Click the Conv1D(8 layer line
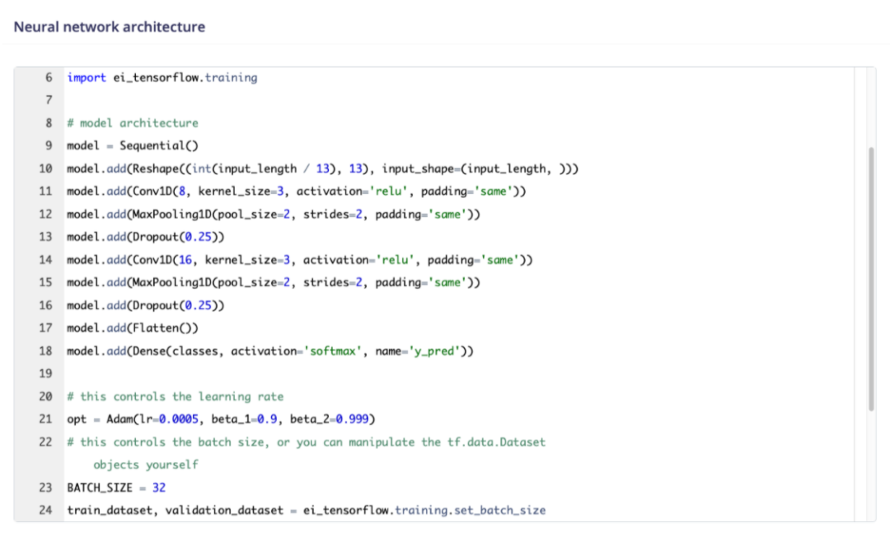Image resolution: width=890 pixels, height=542 pixels. coord(296,191)
